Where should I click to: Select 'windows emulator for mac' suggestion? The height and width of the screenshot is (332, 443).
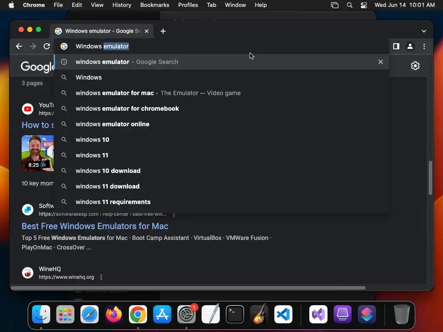coord(222,93)
